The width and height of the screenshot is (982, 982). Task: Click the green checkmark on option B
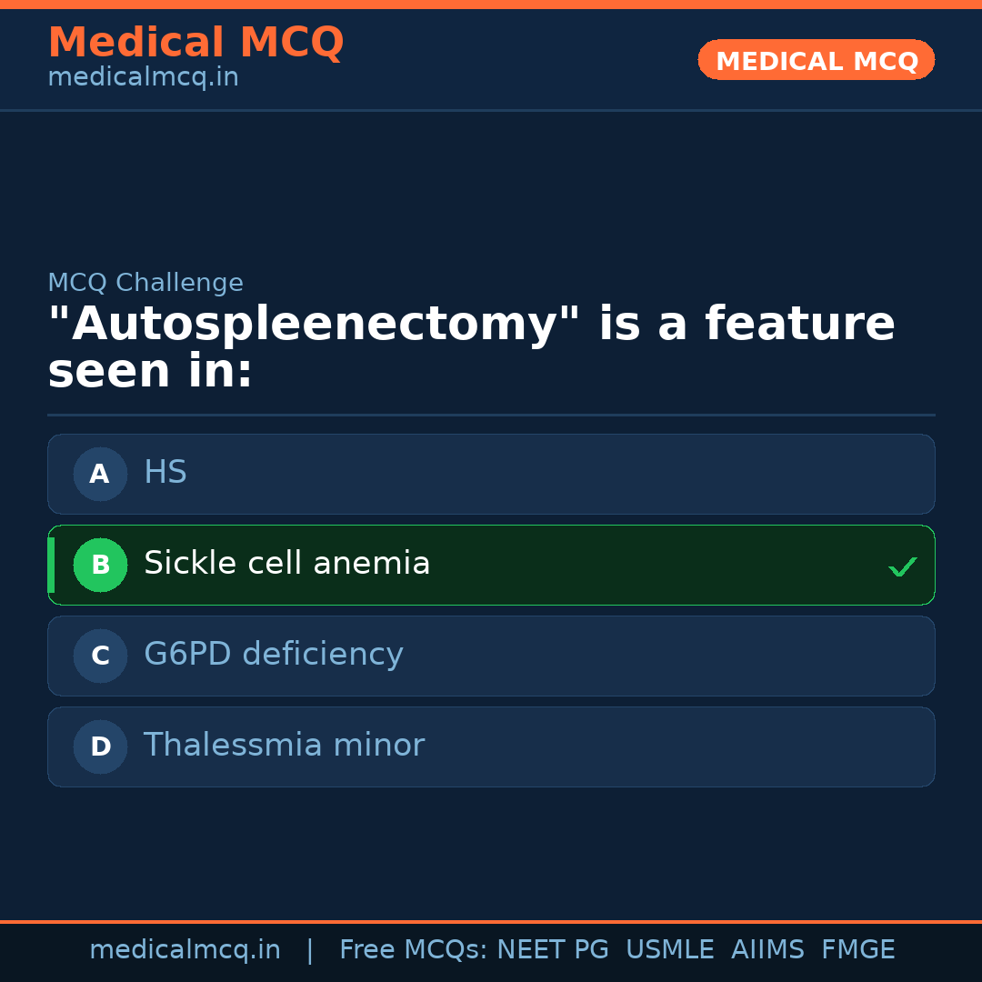click(902, 566)
